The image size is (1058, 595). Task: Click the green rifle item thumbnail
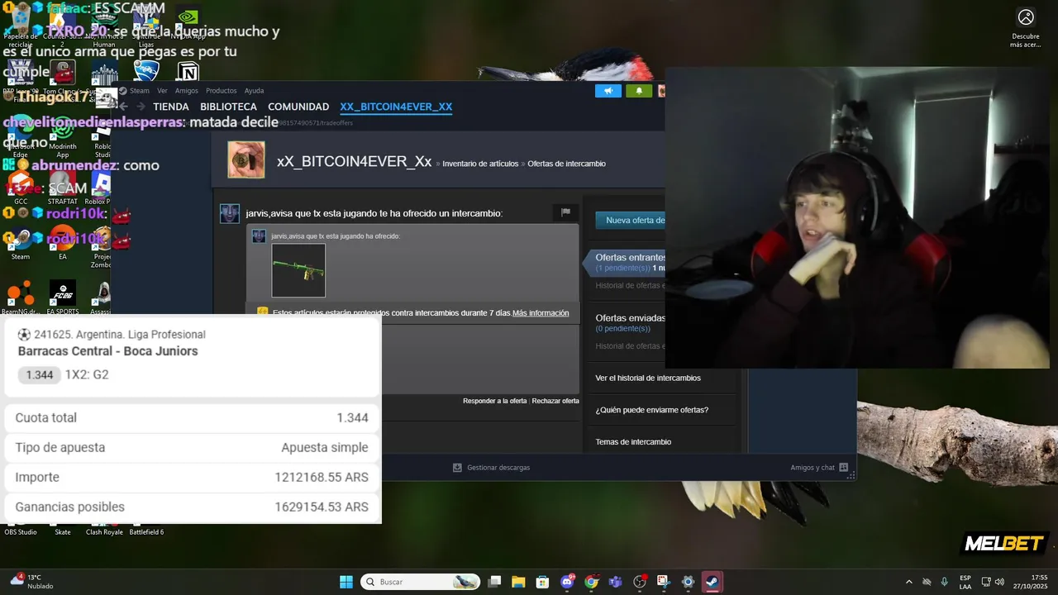point(298,270)
